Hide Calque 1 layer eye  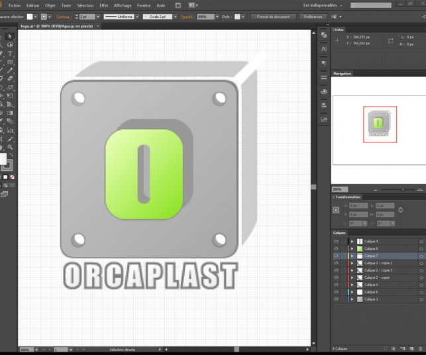pyautogui.click(x=336, y=299)
